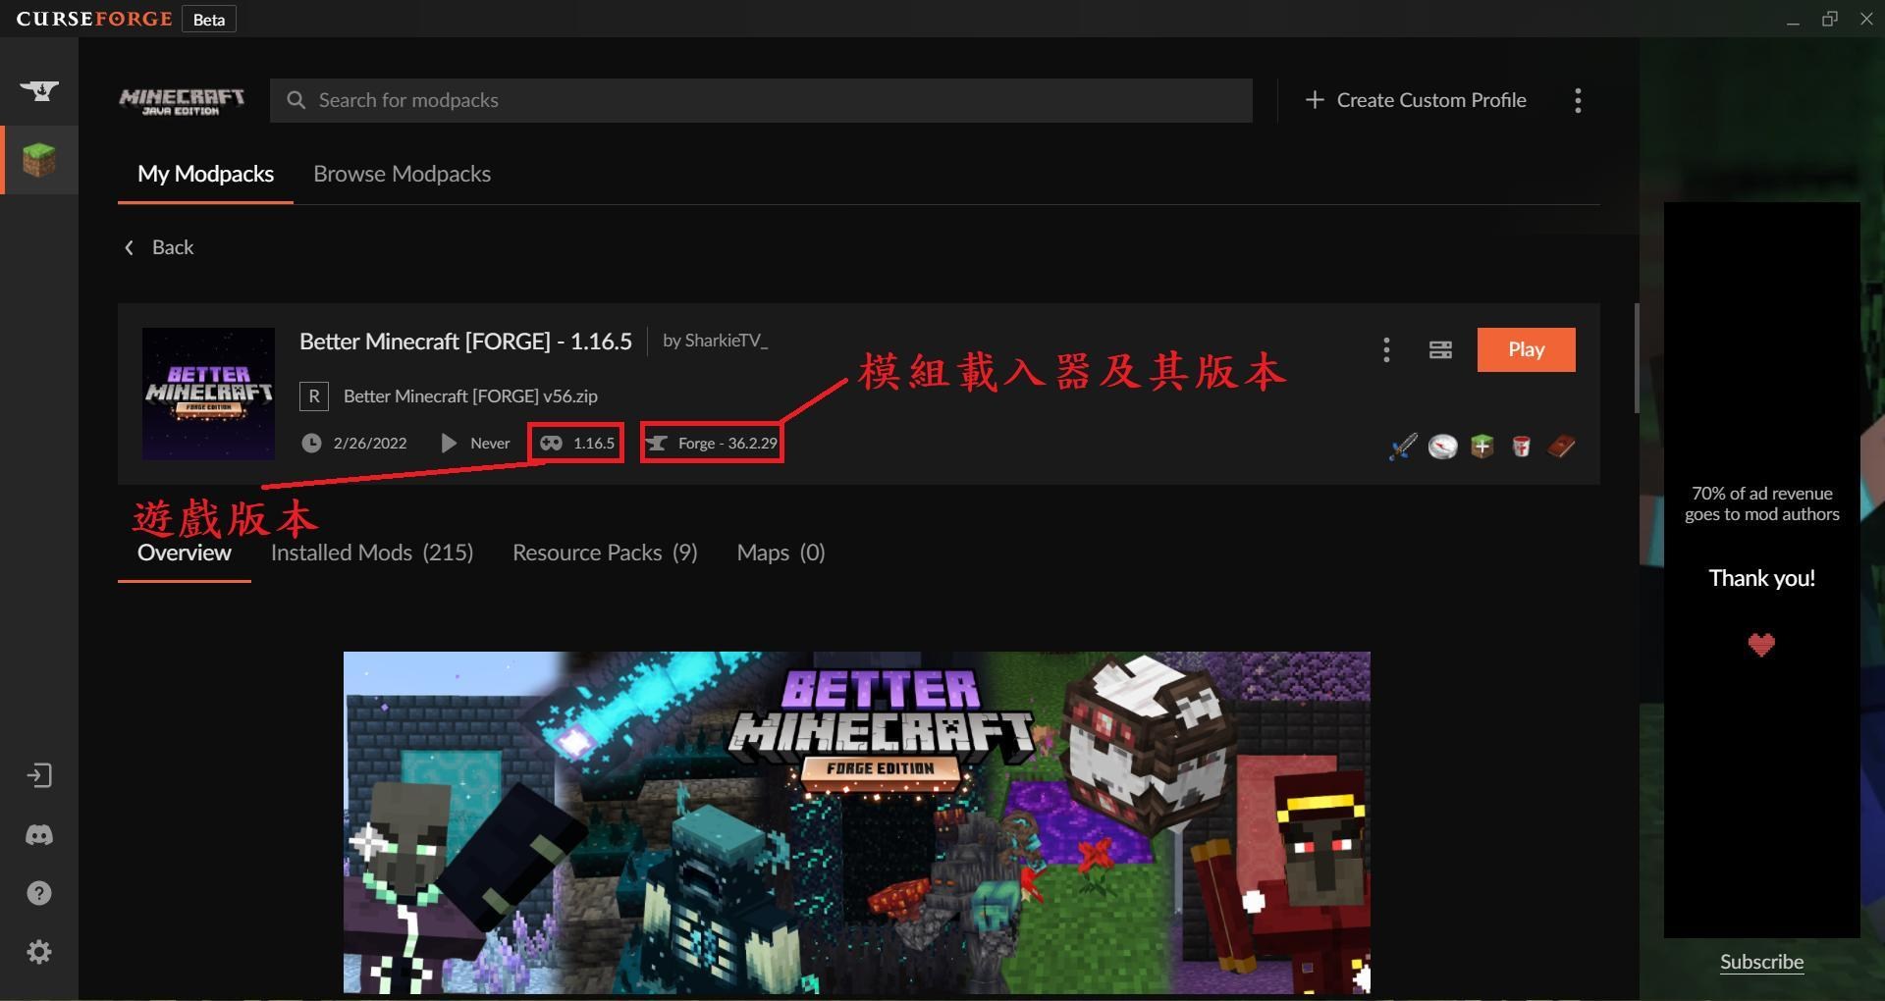Select the Minecraft grass block in the sidebar
The height and width of the screenshot is (1001, 1885).
point(39,159)
